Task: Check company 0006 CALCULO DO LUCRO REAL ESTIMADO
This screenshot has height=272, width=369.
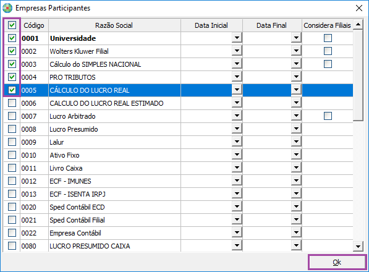Action: point(12,103)
